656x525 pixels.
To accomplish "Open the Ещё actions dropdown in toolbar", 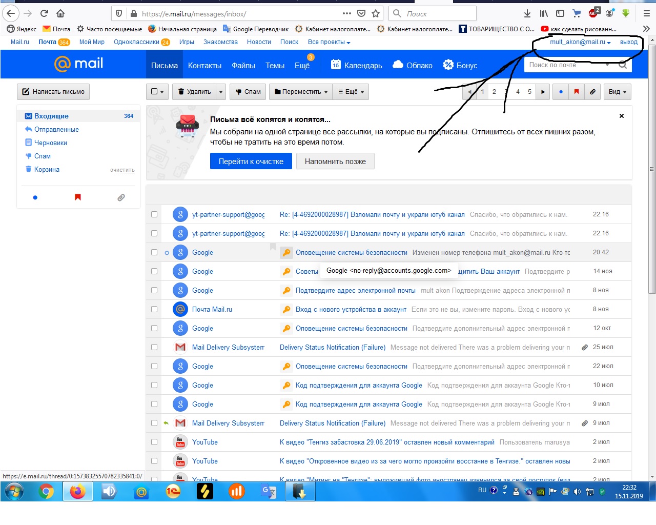I will coord(351,92).
